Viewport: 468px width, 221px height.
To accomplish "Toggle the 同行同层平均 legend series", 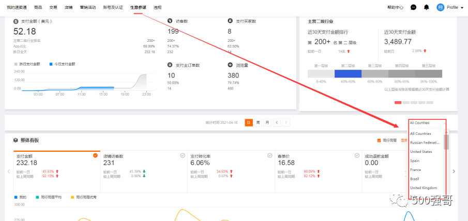I will (49, 197).
